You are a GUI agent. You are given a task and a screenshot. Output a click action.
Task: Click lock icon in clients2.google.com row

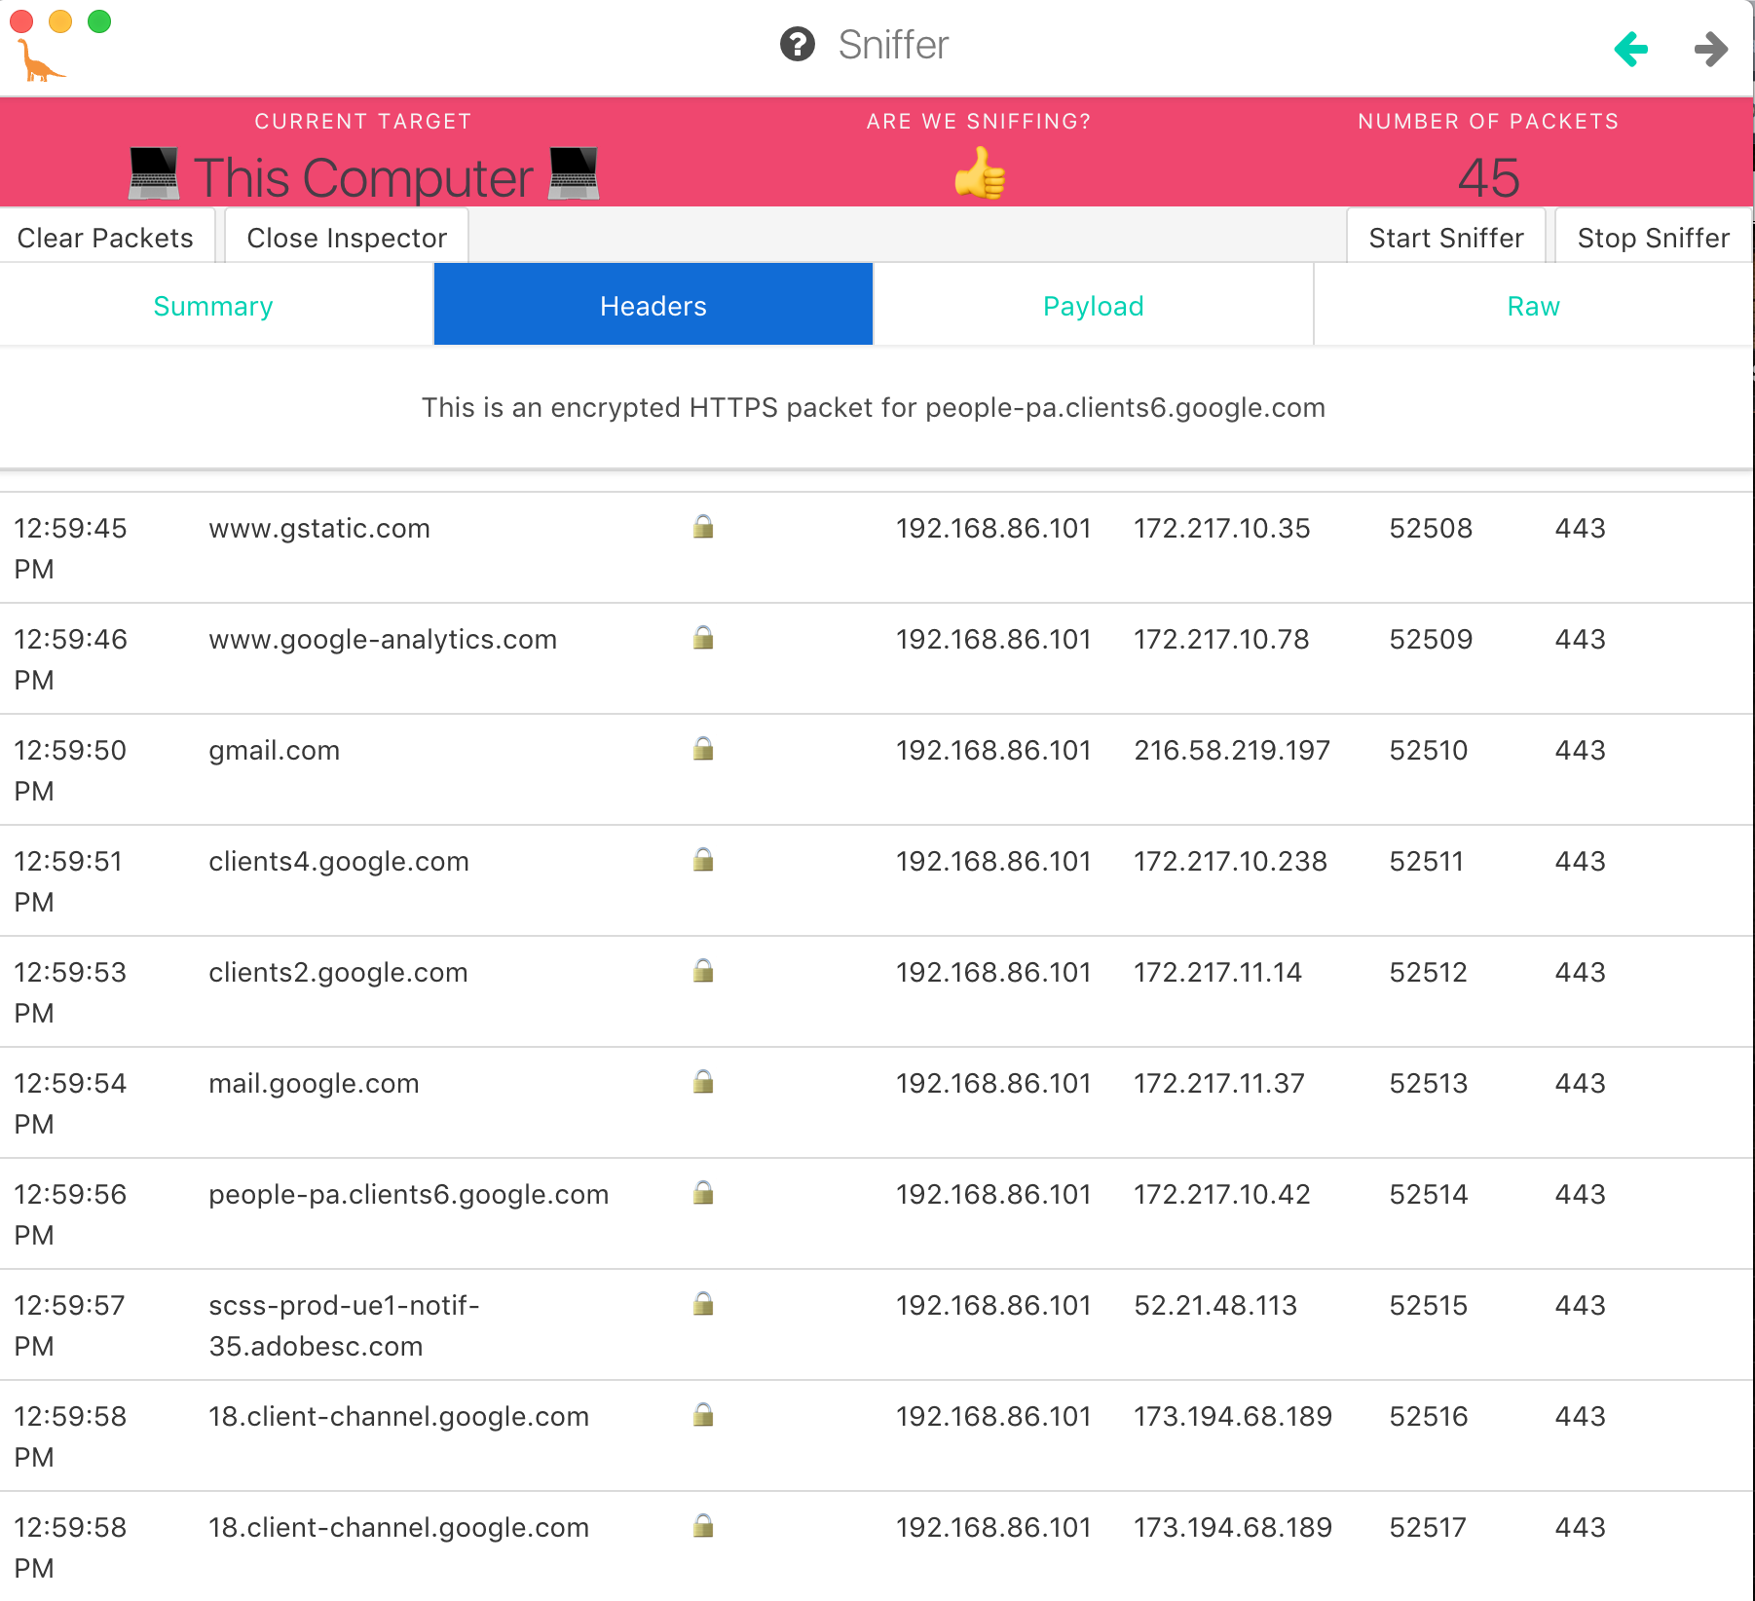tap(703, 971)
